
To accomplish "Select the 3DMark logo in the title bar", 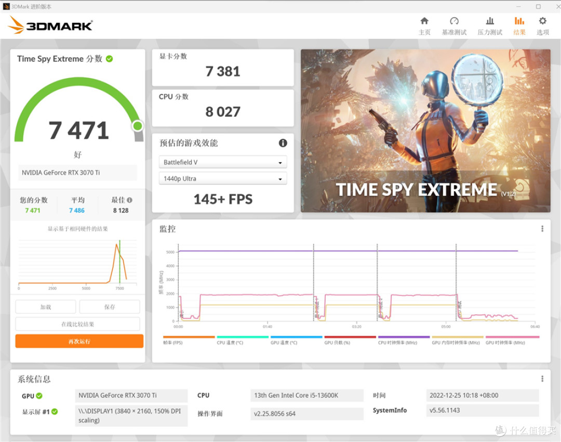I will [49, 25].
